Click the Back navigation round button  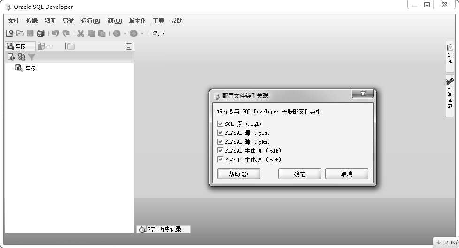click(x=117, y=34)
